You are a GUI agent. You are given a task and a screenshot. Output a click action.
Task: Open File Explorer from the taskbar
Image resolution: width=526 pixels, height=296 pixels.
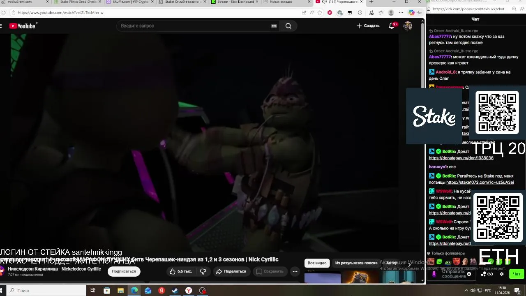coord(120,291)
